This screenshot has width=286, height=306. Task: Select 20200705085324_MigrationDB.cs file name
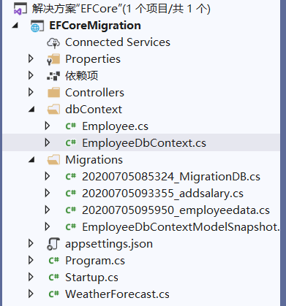click(171, 177)
